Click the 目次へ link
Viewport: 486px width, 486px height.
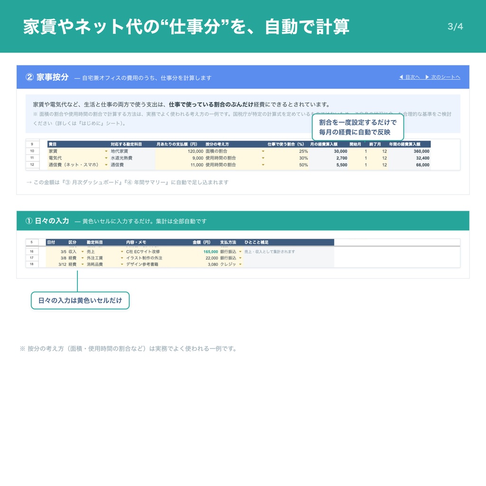[x=409, y=77]
